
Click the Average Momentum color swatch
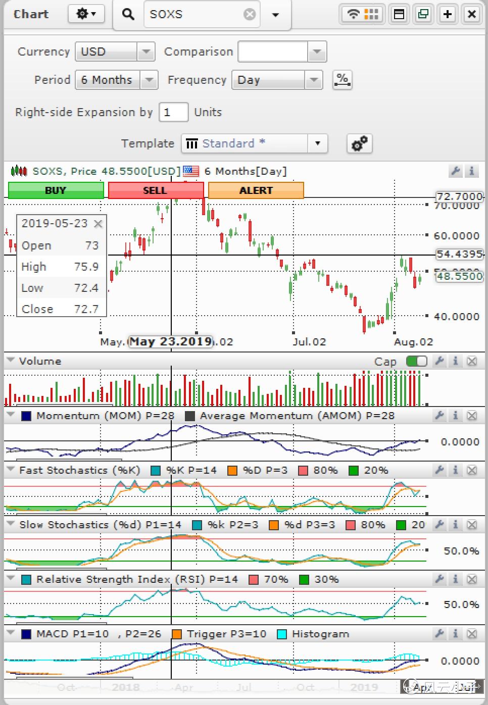[x=190, y=416]
